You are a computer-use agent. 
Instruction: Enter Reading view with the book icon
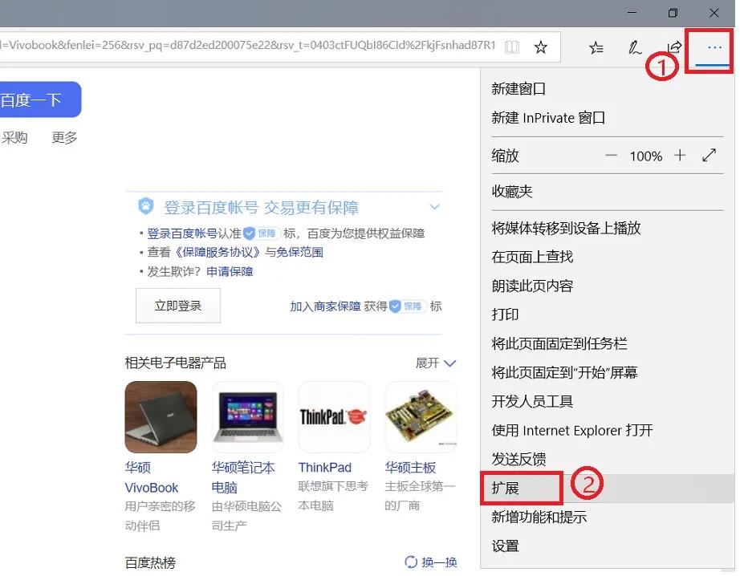(x=511, y=47)
